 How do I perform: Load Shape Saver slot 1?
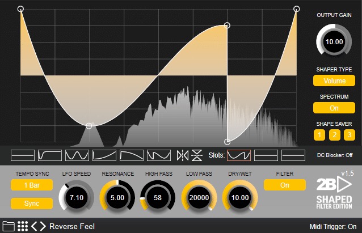click(319, 135)
